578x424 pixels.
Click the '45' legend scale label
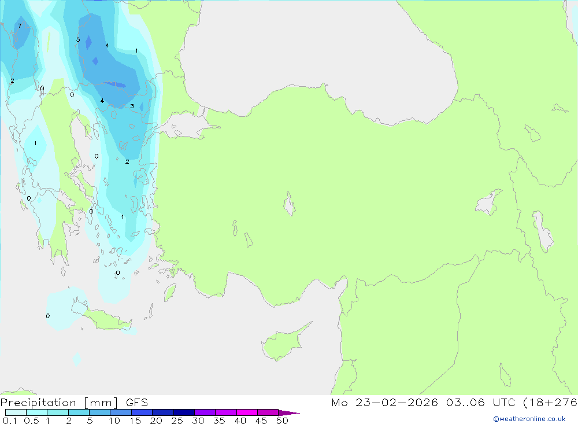[x=261, y=421]
